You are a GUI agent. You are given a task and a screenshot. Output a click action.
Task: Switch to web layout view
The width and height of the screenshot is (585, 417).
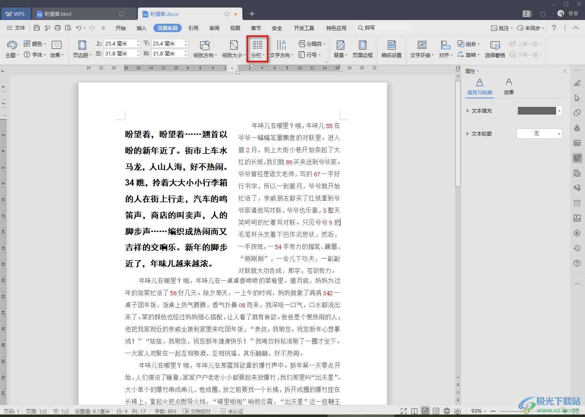[447, 411]
